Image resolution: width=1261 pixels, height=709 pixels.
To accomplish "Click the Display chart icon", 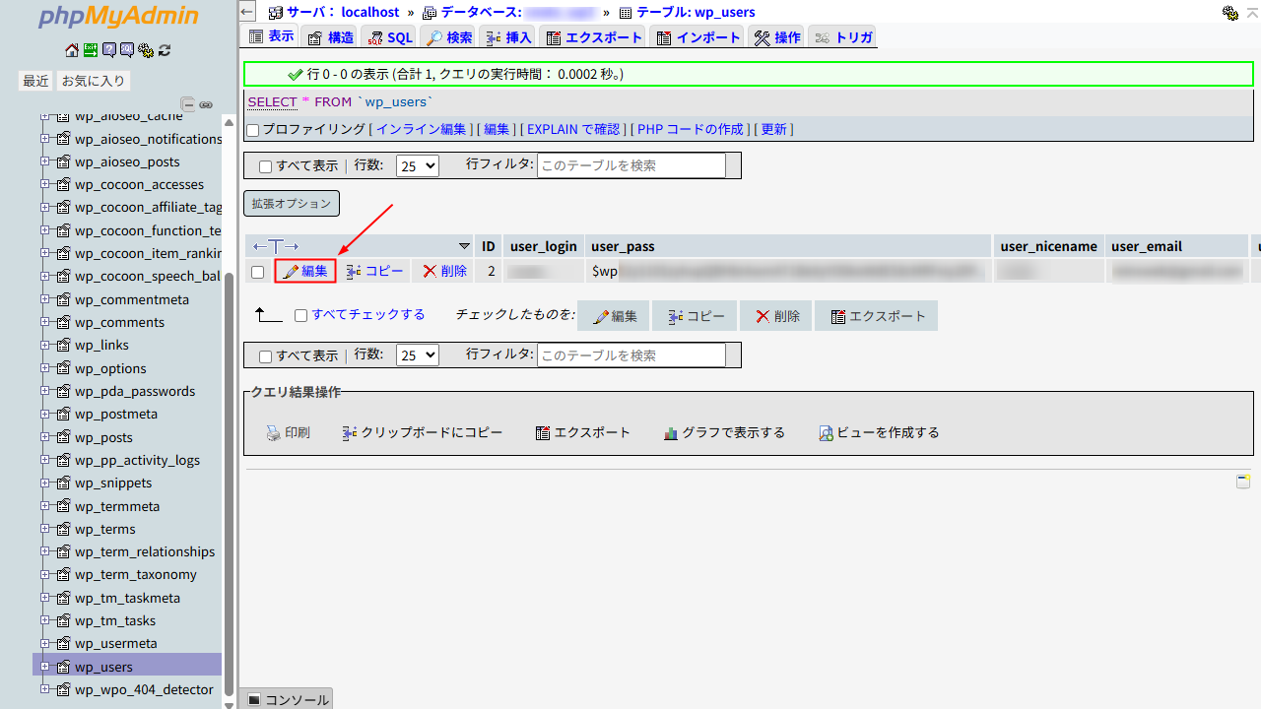I will click(x=671, y=433).
